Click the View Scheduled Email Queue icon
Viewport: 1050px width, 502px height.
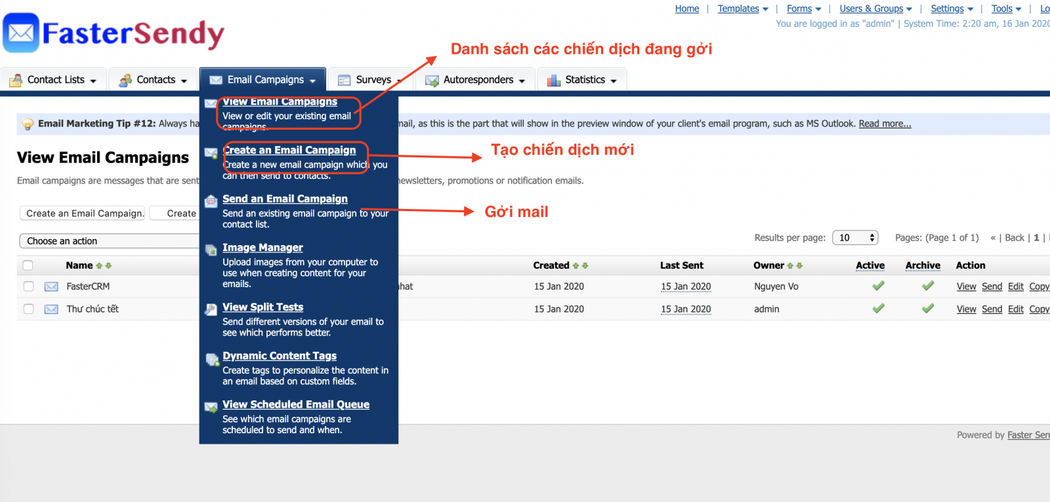[211, 407]
